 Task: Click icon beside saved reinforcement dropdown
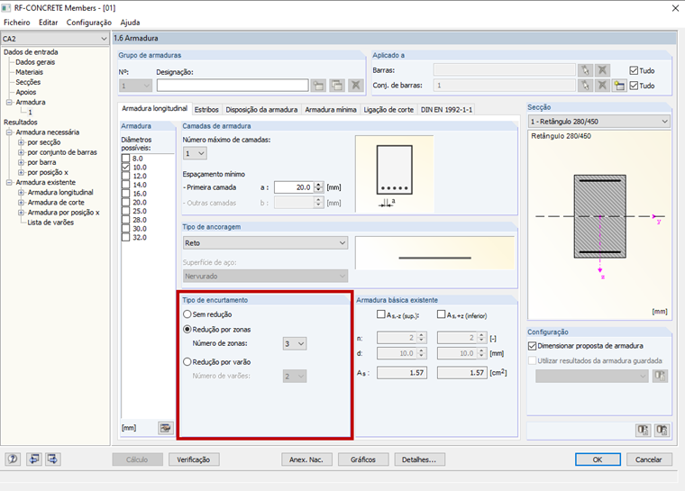(660, 376)
